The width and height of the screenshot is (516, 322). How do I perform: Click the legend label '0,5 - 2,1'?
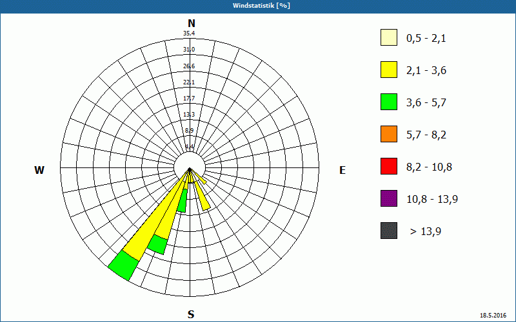click(426, 39)
